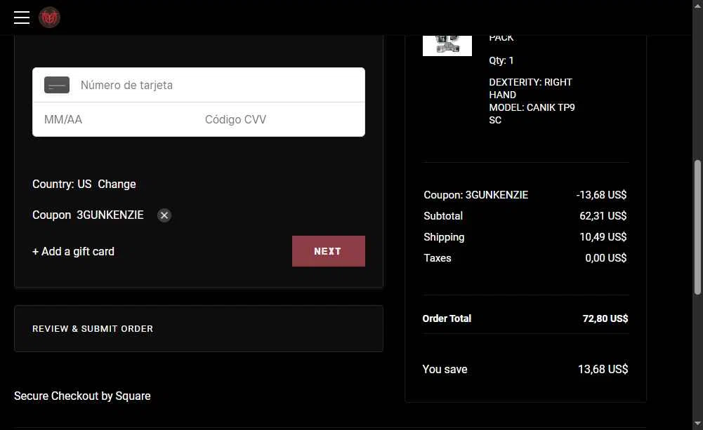703x430 pixels.
Task: Click the Taxes label
Action: click(x=437, y=258)
